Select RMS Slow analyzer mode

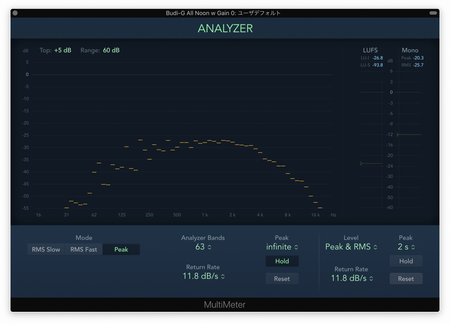pyautogui.click(x=46, y=249)
